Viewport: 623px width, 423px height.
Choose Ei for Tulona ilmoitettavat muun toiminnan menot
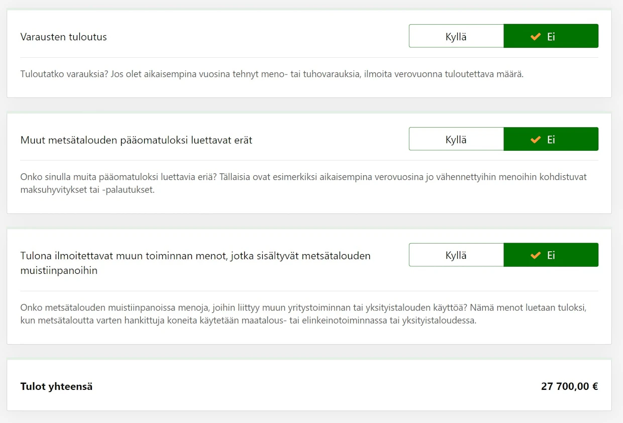(551, 255)
